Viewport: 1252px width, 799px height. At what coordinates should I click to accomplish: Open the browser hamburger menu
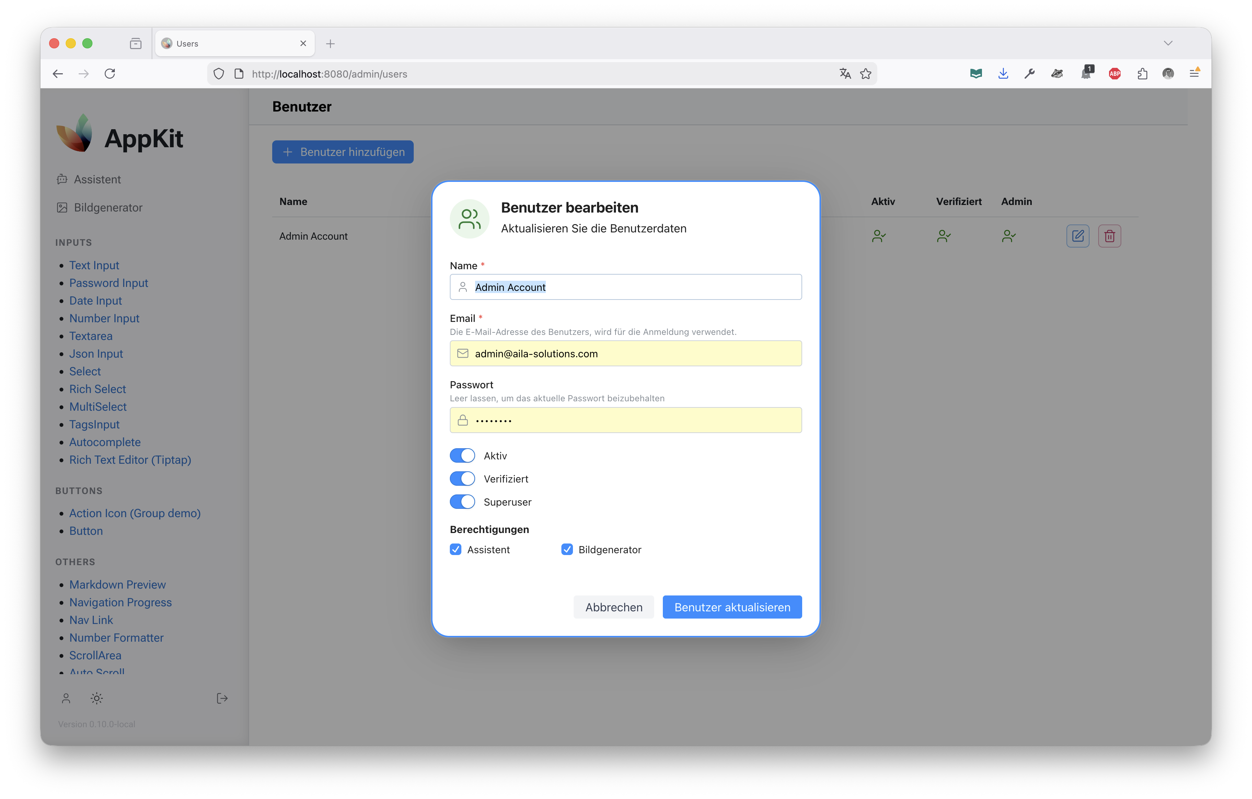click(x=1194, y=74)
